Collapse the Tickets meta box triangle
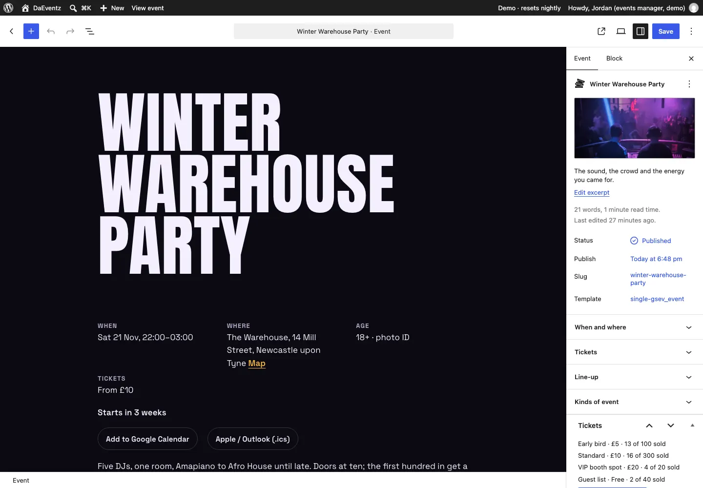The image size is (703, 488). (692, 426)
